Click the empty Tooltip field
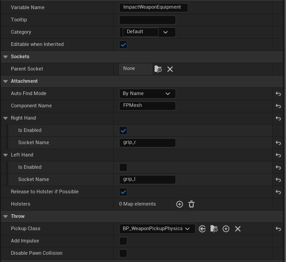Screen dimensions: 286x262 147,20
